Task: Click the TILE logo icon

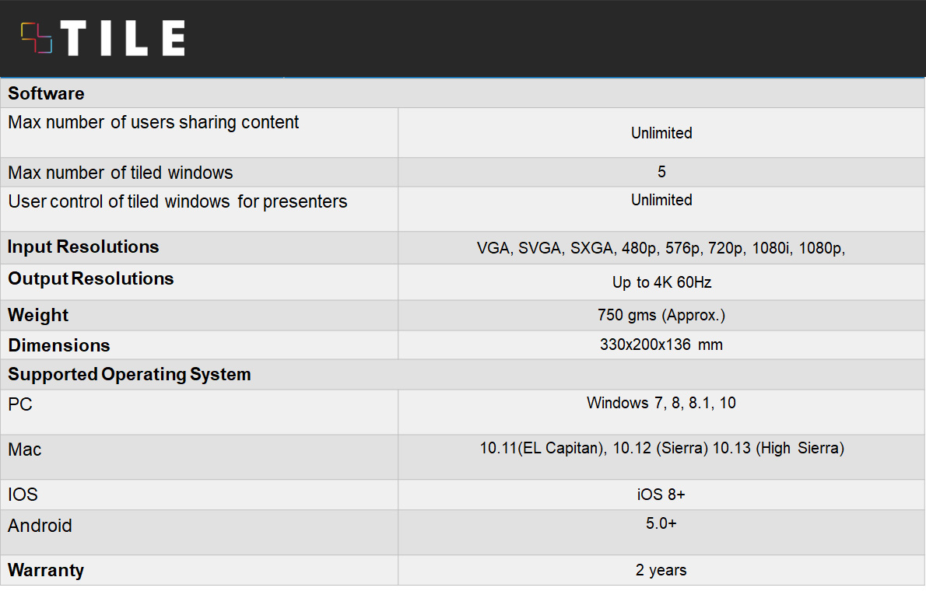Action: pyautogui.click(x=37, y=37)
